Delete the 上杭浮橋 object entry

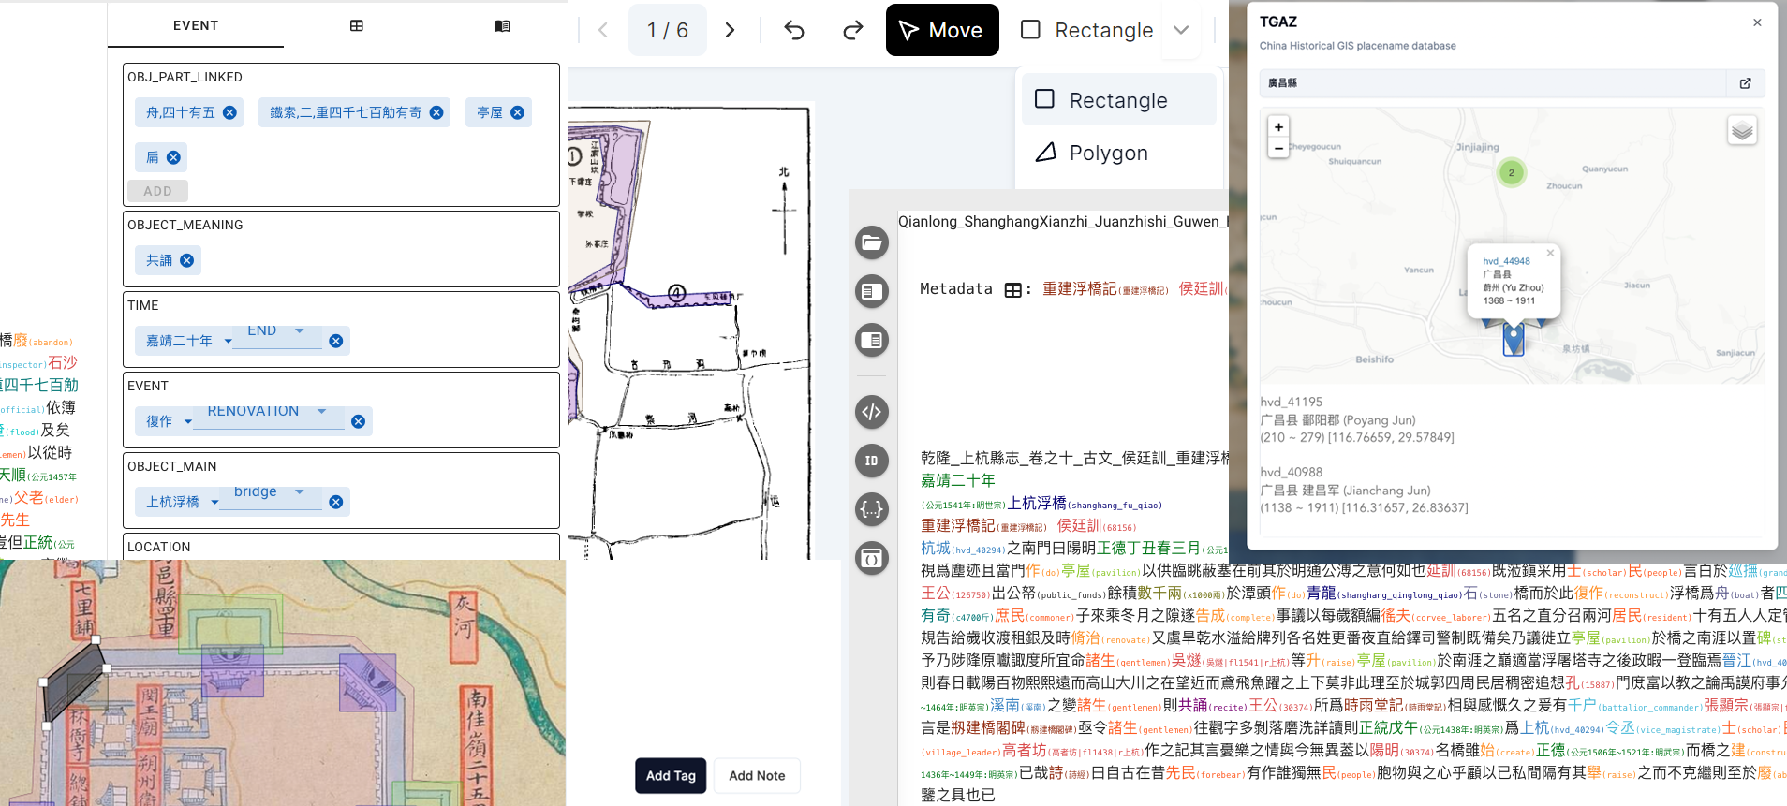tap(336, 502)
